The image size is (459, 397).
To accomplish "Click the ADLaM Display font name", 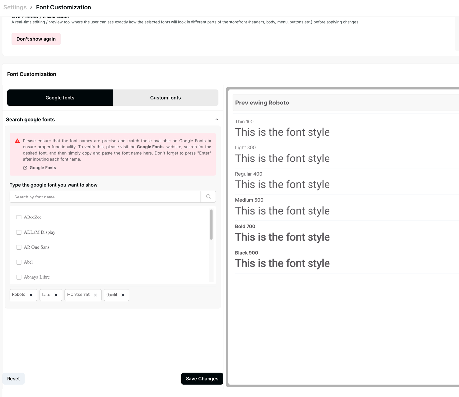I will (x=39, y=232).
